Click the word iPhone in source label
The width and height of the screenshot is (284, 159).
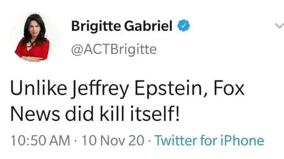click(244, 141)
